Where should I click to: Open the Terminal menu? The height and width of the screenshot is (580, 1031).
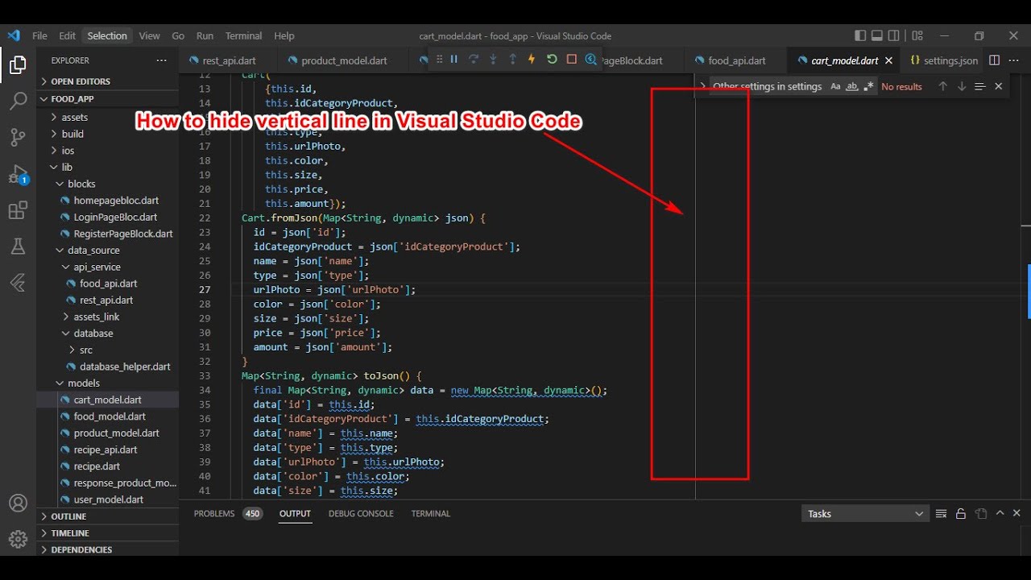pos(243,35)
